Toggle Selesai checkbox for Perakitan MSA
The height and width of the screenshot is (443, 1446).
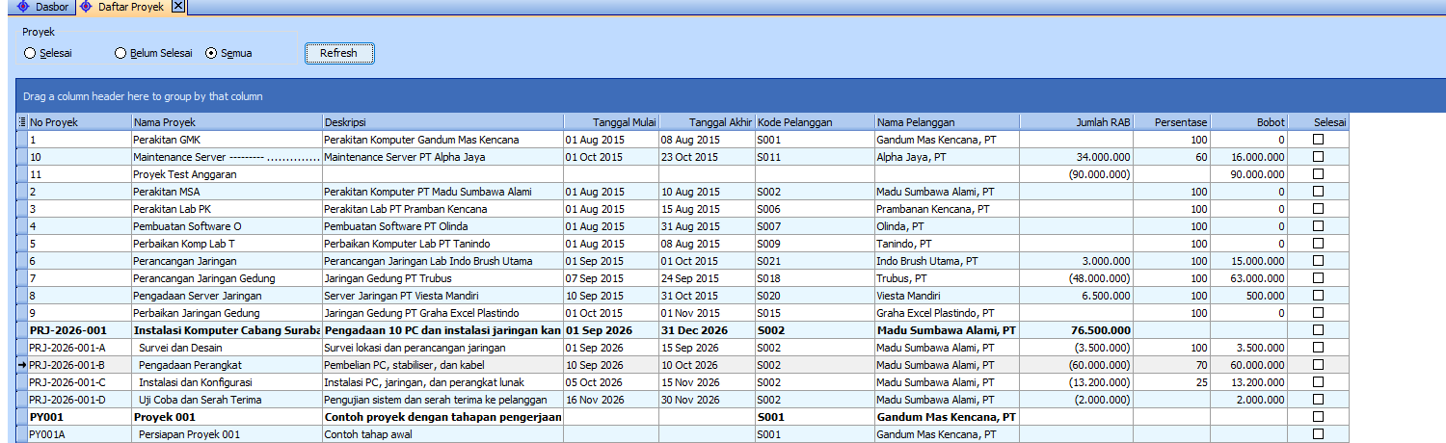pyautogui.click(x=1318, y=192)
